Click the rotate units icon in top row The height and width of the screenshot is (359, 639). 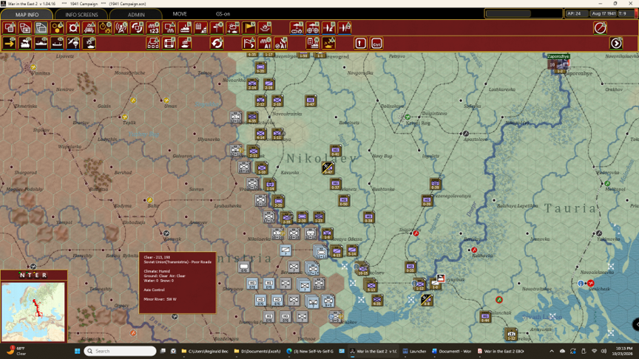137,28
